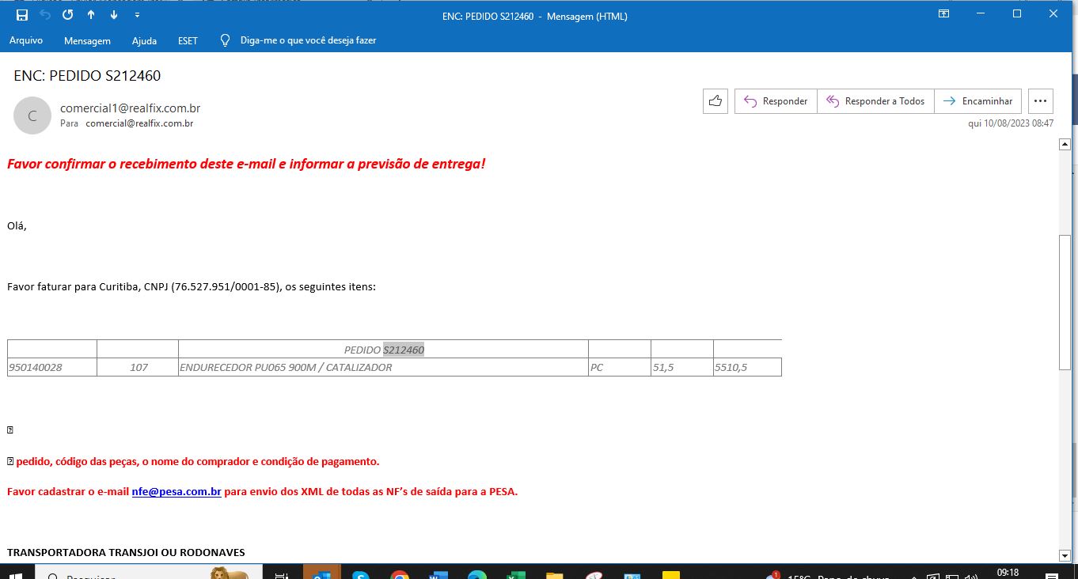This screenshot has width=1078, height=579.
Task: Click the Save icon in the quick access toolbar
Action: (x=22, y=15)
